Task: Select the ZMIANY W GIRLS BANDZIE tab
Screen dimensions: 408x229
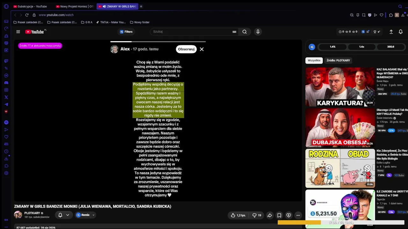Action: coord(117,6)
